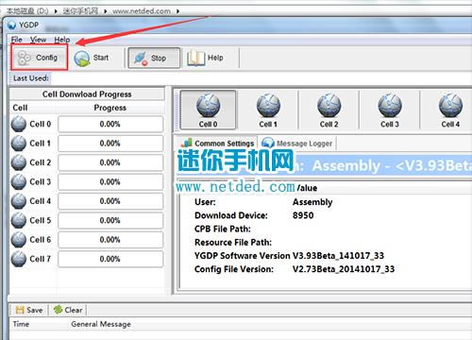Select the Cell 2 globe button
This screenshot has height=340, width=472.
pyautogui.click(x=329, y=110)
